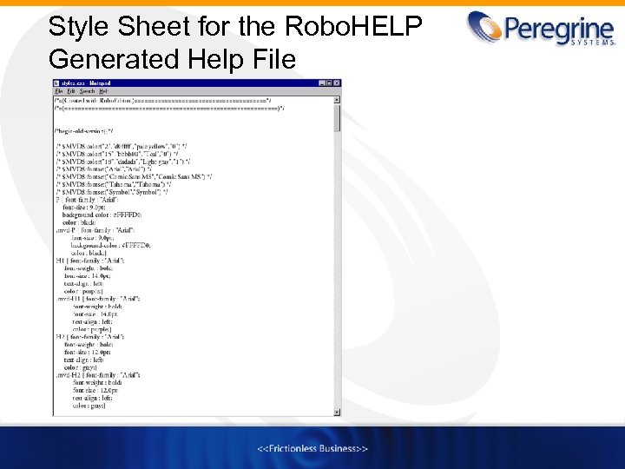625x469 pixels.
Task: Open the Search menu in Notepad
Action: (87, 91)
